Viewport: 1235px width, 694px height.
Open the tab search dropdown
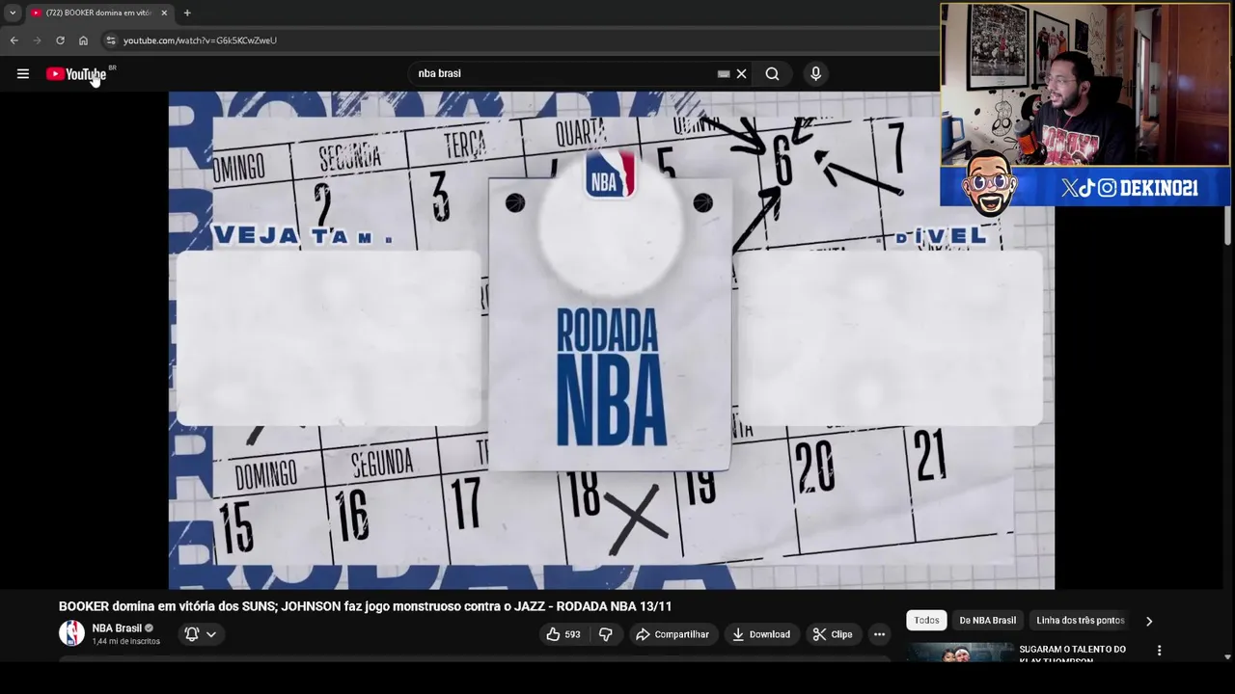point(13,13)
